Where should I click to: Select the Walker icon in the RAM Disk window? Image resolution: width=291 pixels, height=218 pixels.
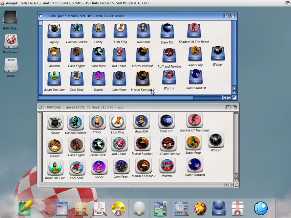coord(216,140)
